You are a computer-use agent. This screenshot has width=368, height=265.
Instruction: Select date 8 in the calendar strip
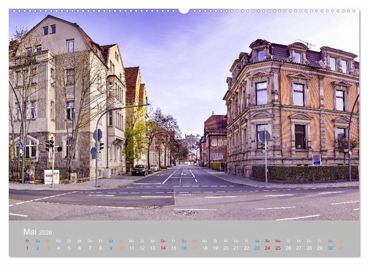point(100,248)
